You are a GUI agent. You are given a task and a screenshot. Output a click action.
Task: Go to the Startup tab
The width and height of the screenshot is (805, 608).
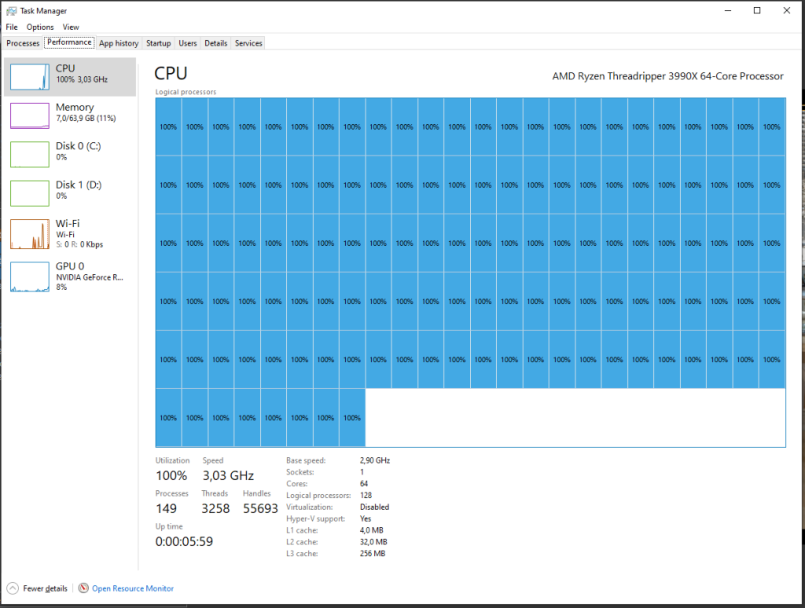[x=158, y=43]
